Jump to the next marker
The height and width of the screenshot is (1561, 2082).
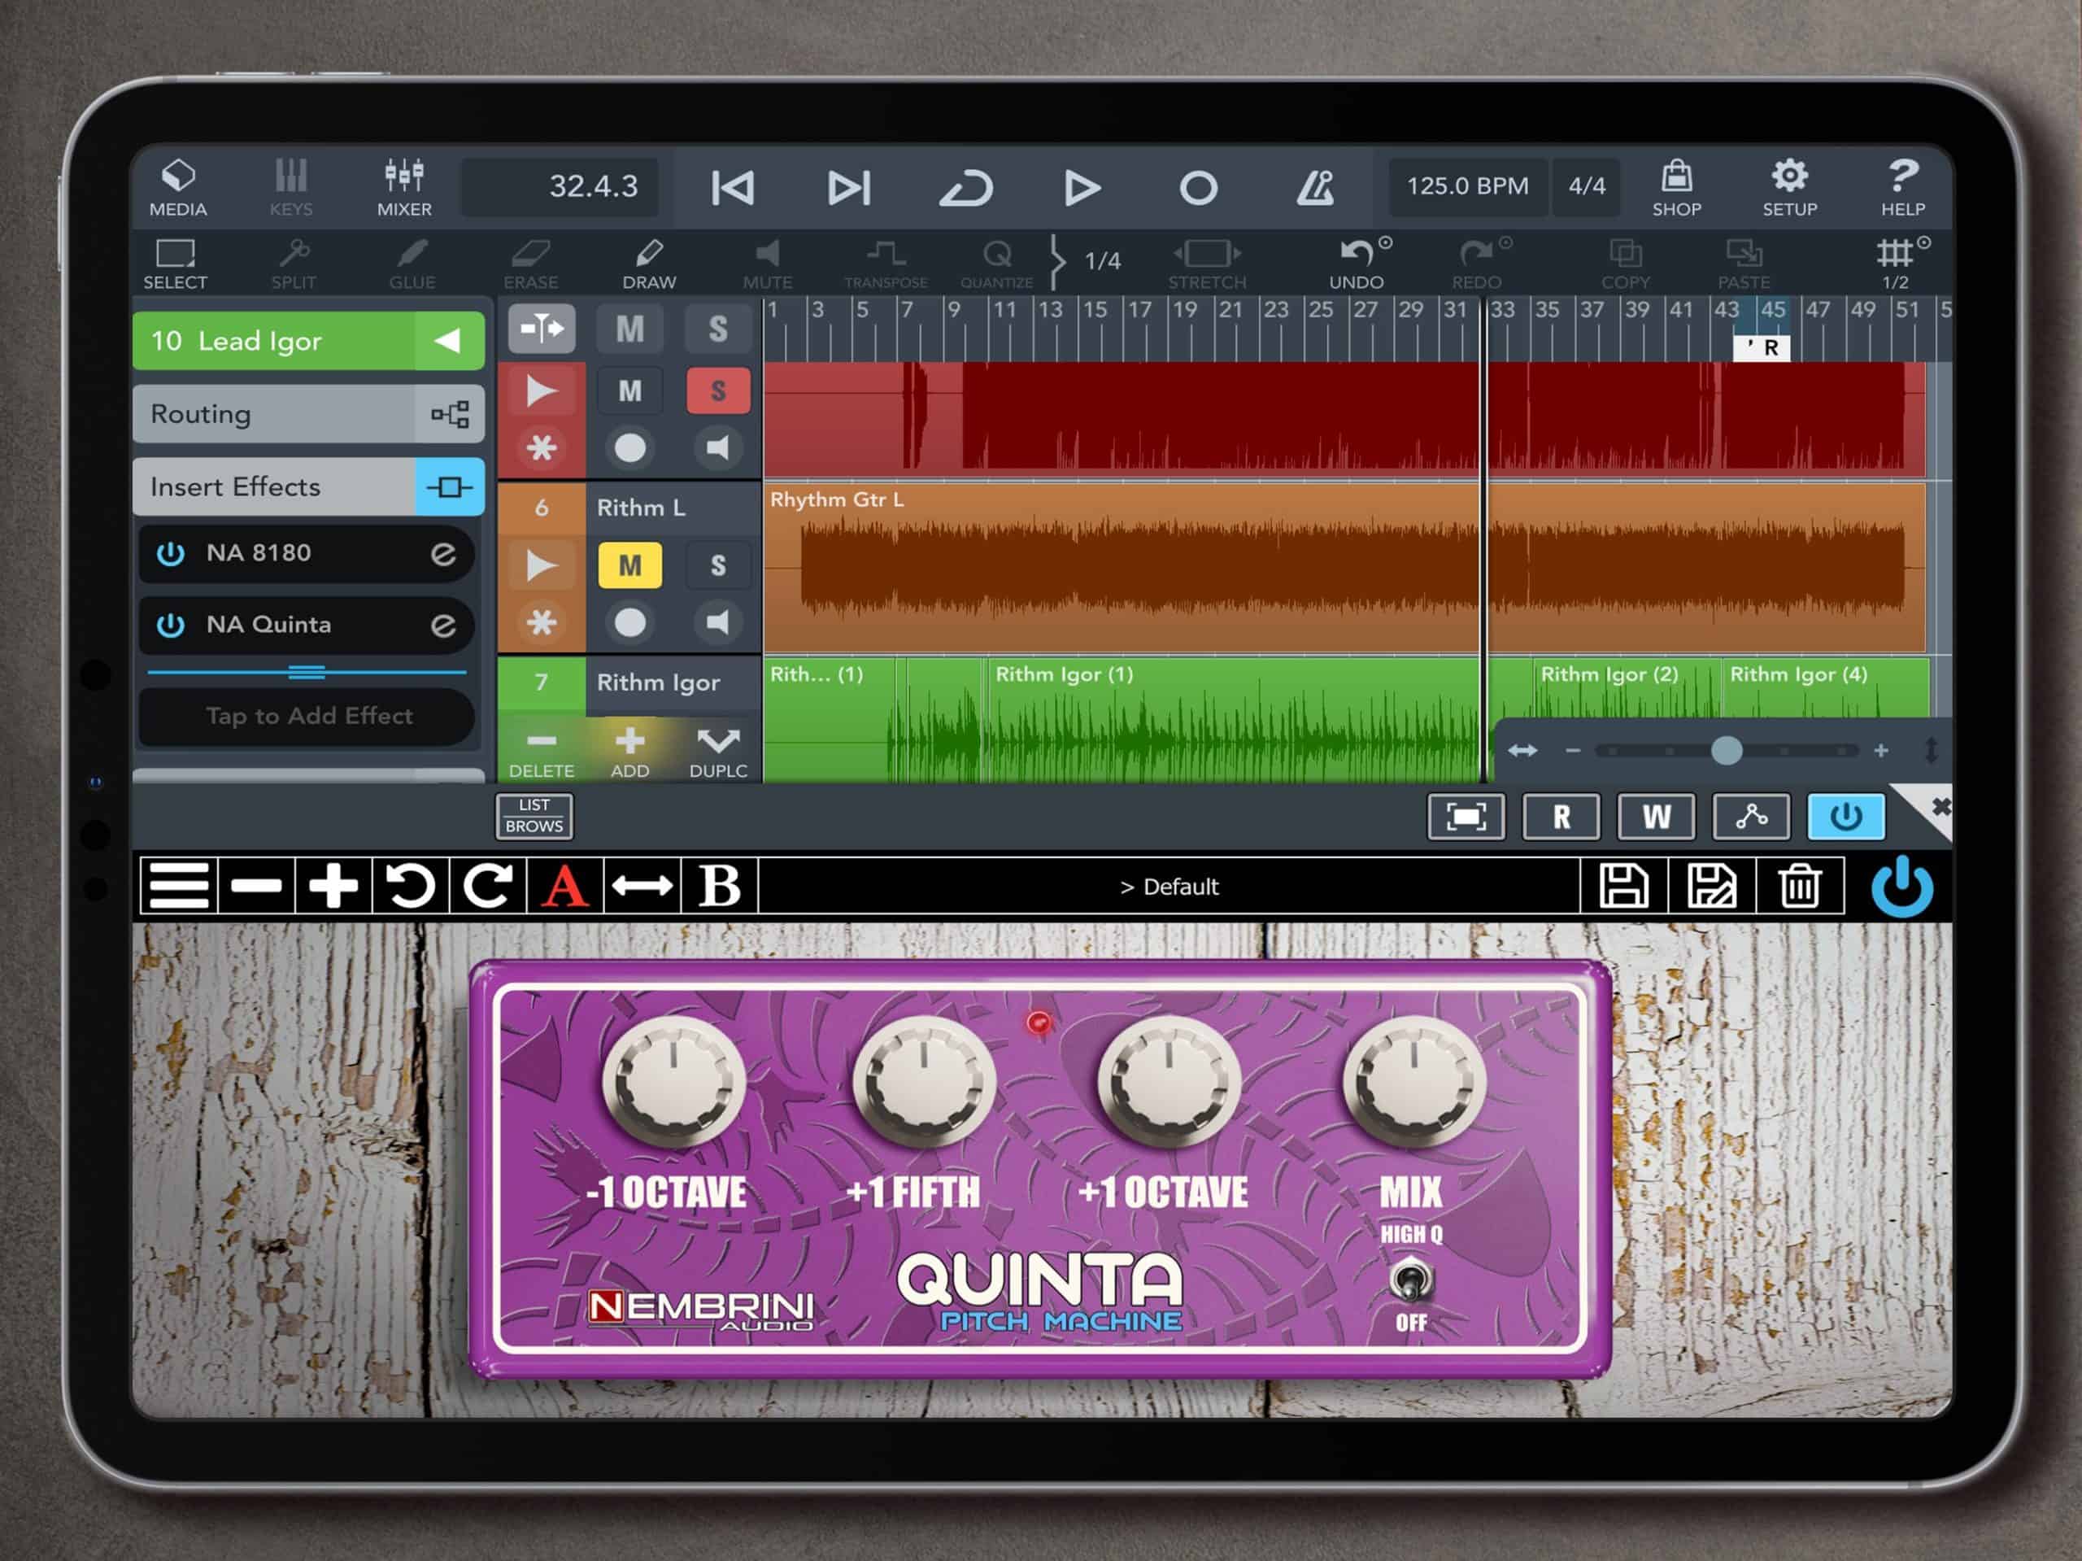(848, 188)
